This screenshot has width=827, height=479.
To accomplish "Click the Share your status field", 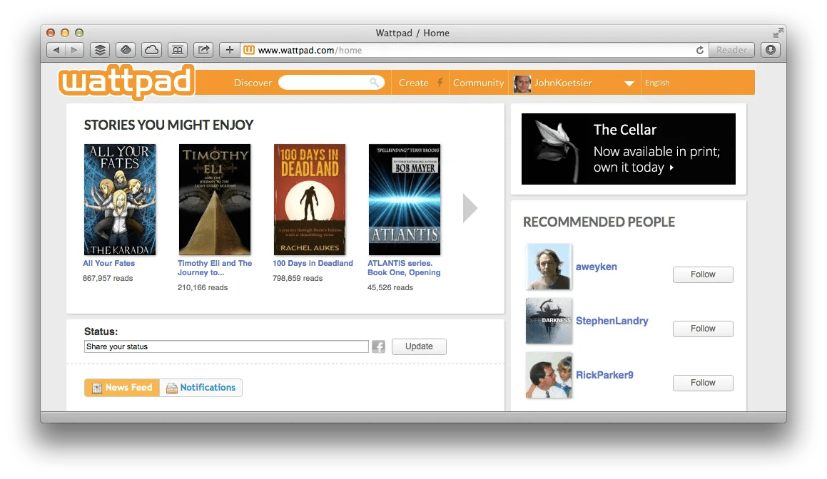I will [x=226, y=346].
